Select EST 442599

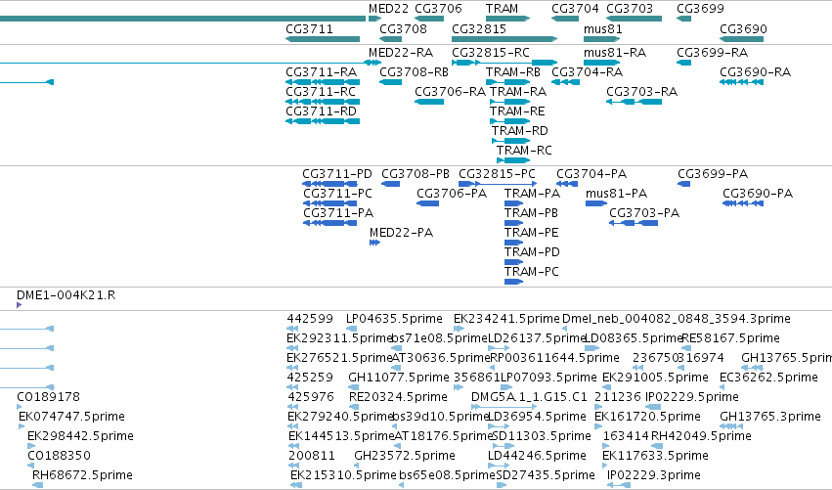click(292, 329)
